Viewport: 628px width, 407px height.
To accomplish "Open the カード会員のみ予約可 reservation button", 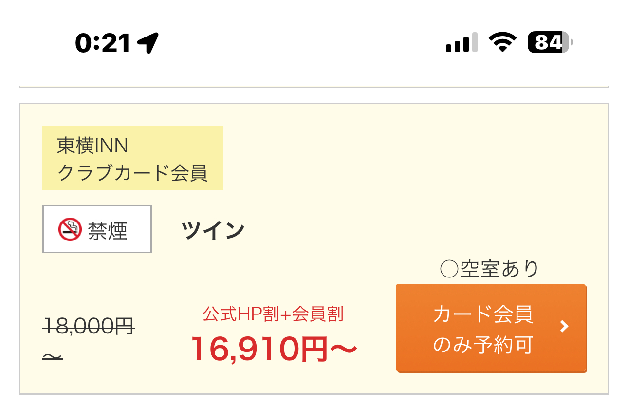I will click(491, 329).
